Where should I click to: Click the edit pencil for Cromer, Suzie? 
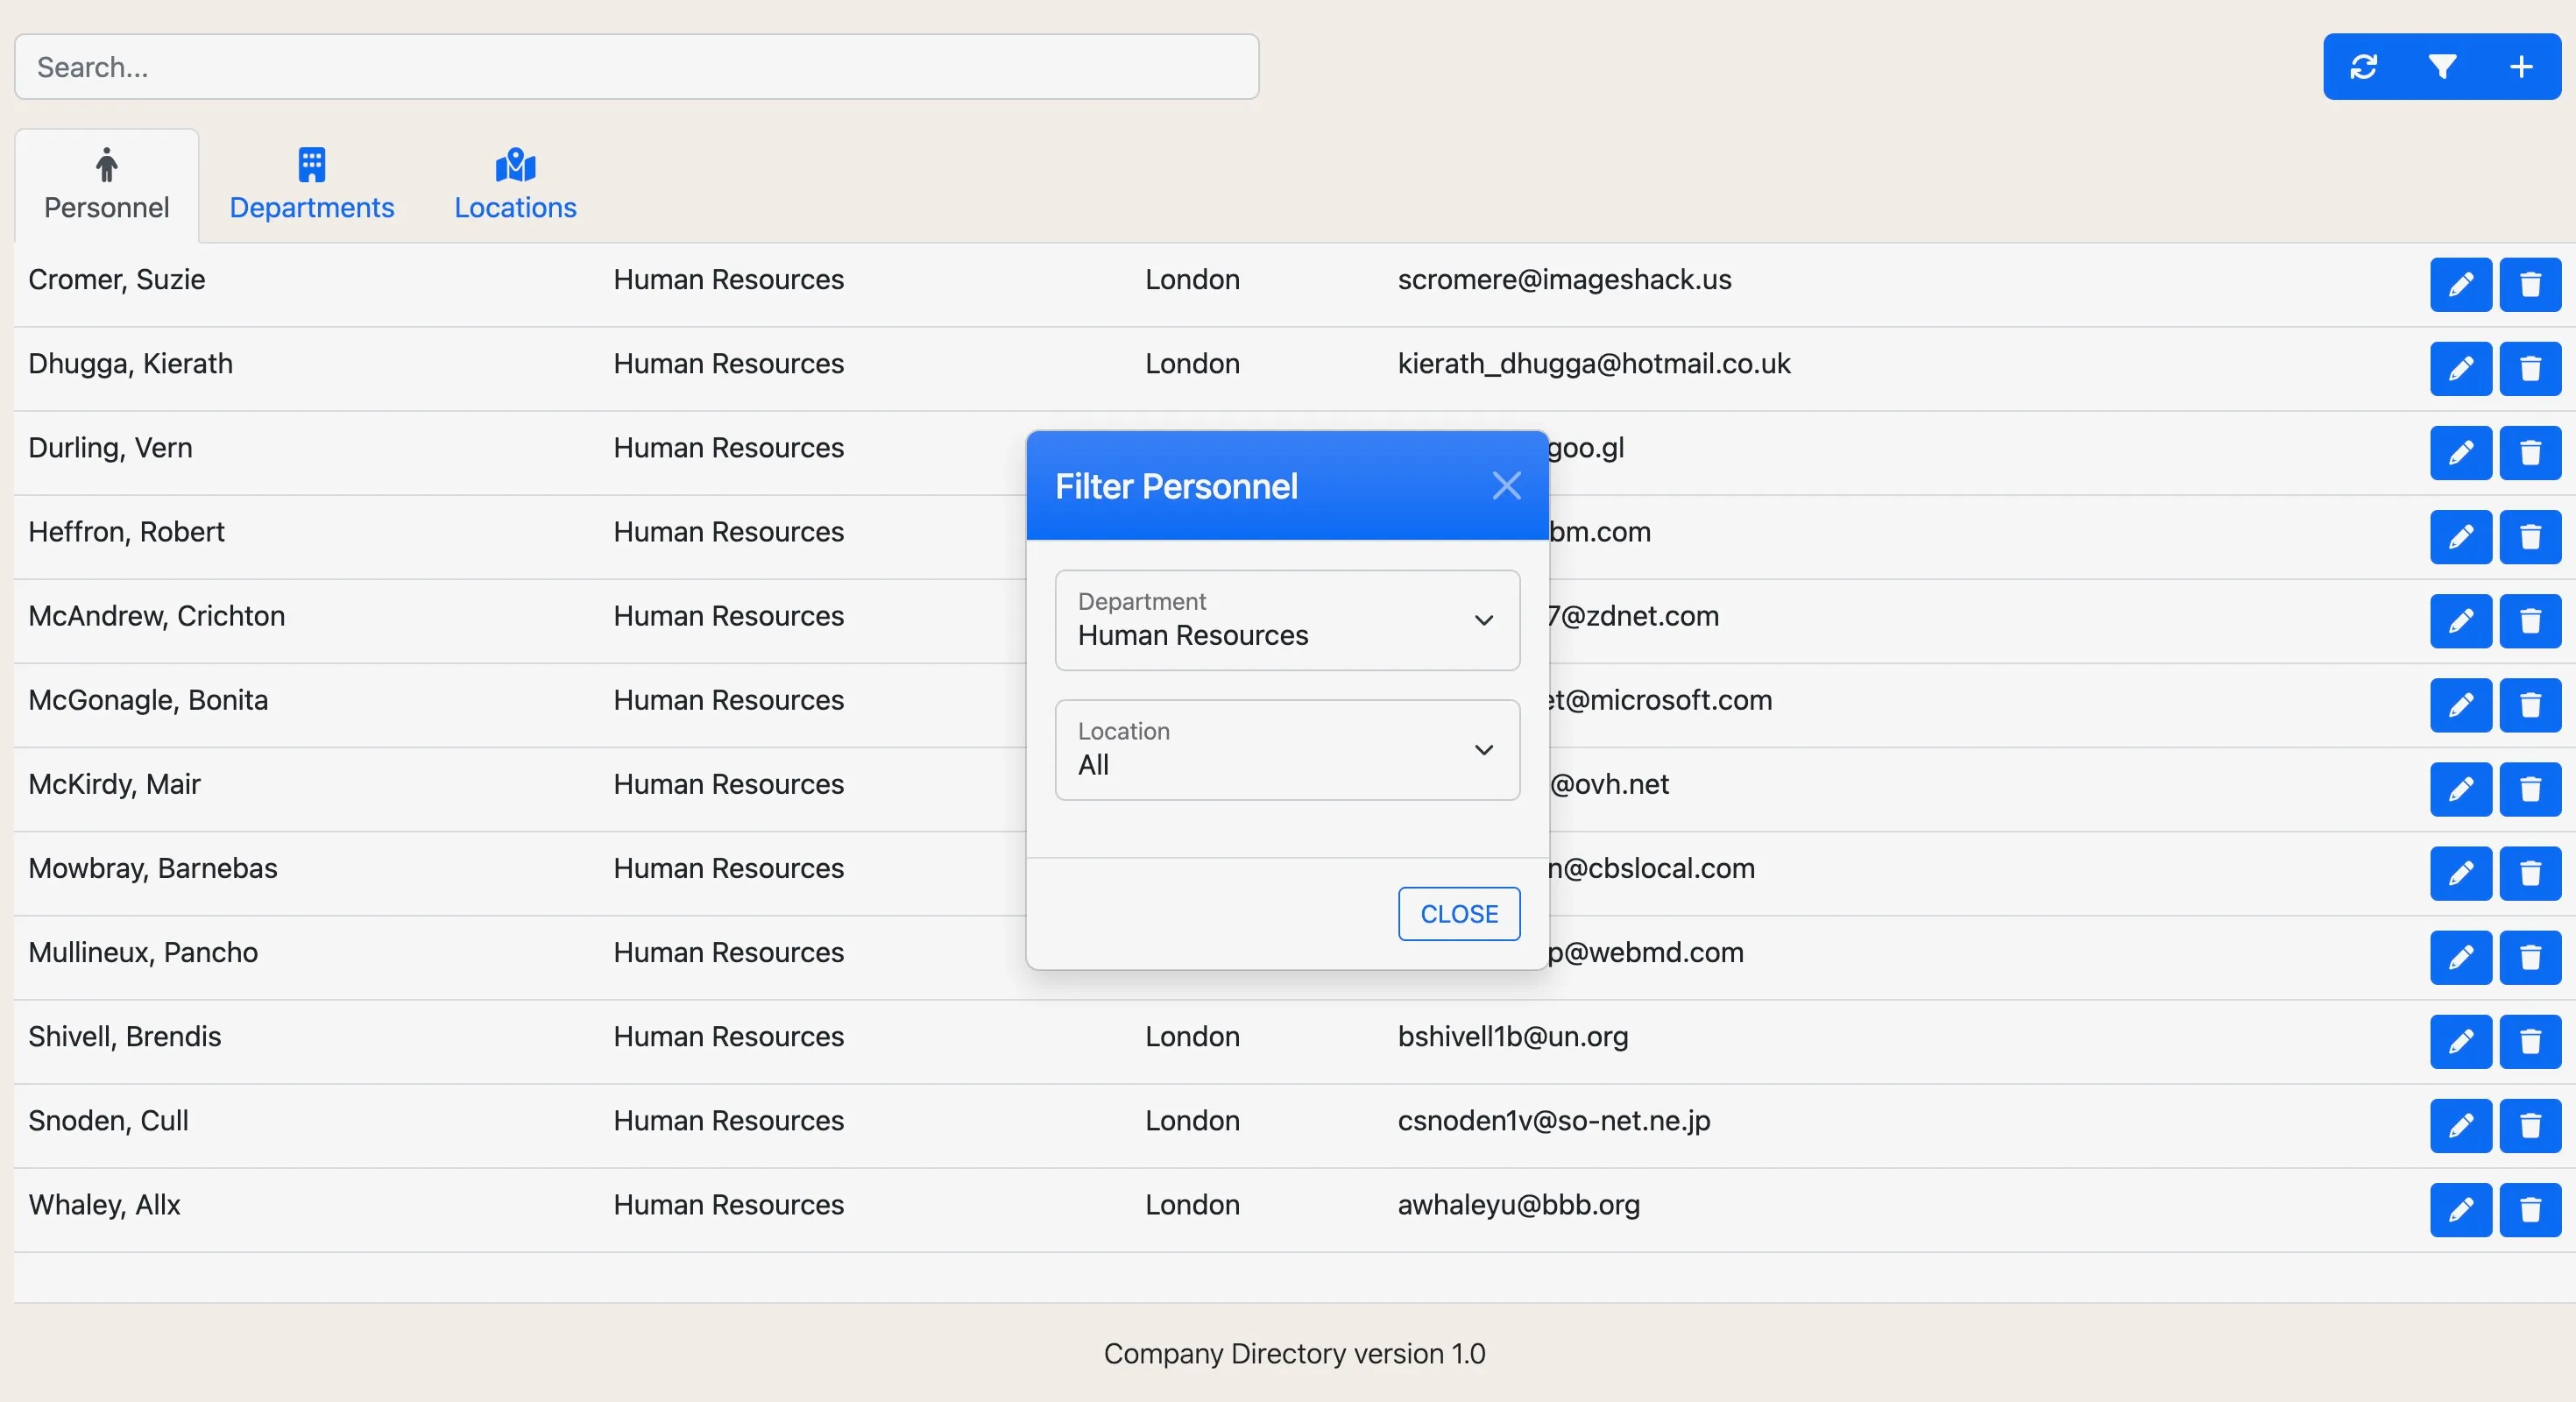click(x=2462, y=284)
